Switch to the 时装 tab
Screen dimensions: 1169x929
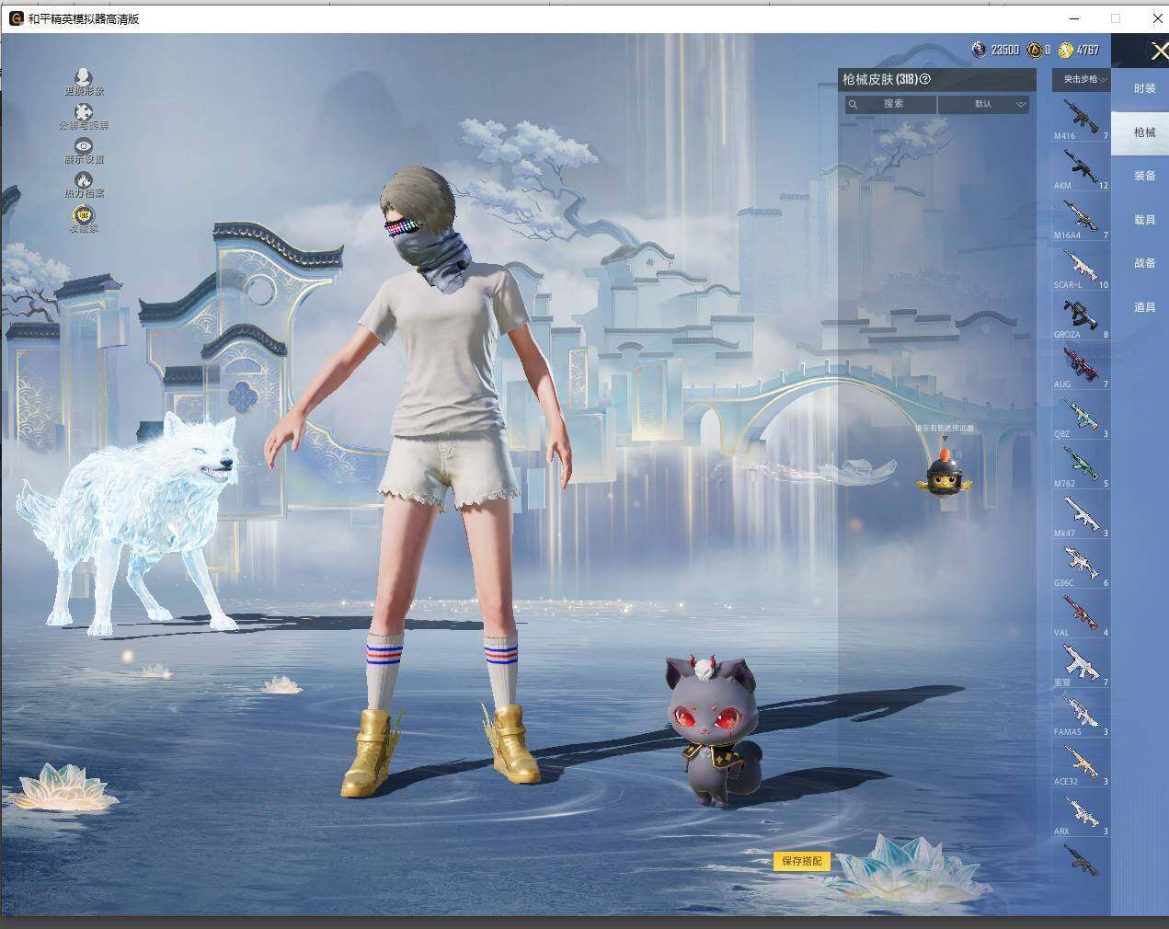1144,88
